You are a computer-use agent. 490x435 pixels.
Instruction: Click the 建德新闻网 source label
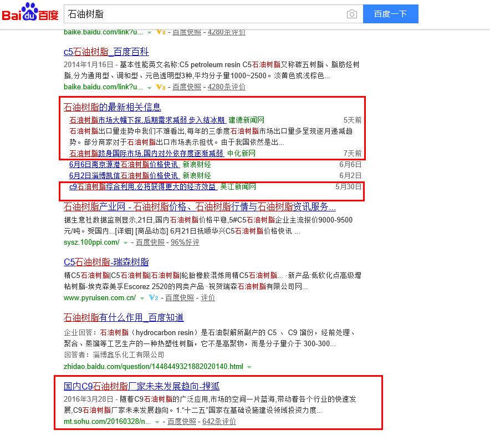[246, 120]
